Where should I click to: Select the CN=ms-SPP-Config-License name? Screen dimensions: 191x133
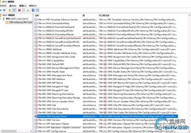point(52,131)
